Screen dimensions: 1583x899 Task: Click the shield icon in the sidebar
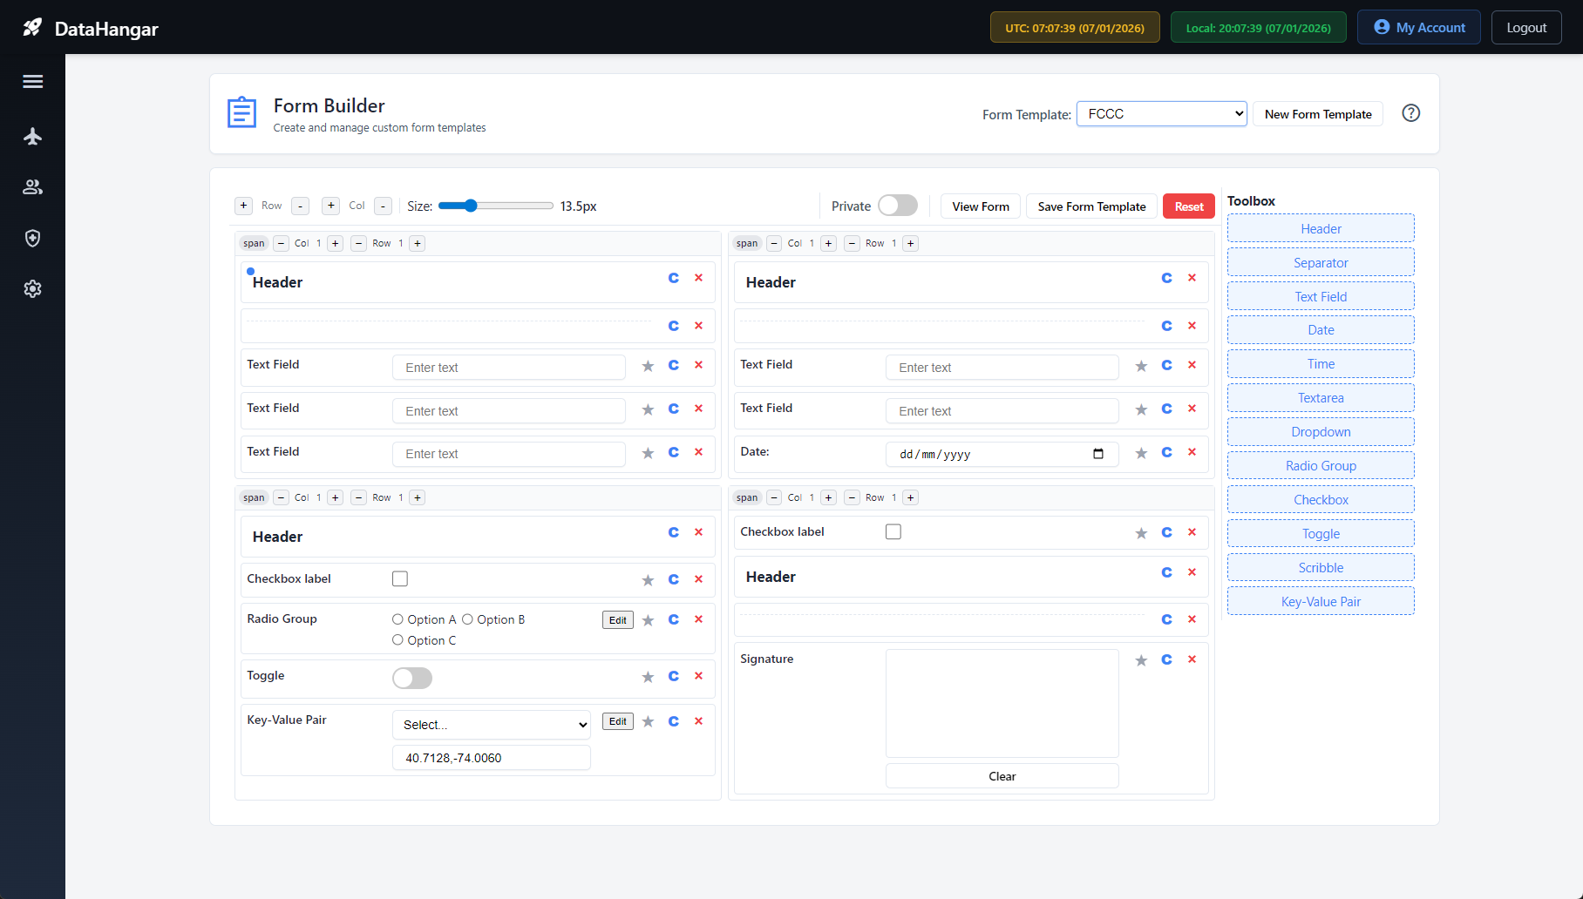(32, 238)
